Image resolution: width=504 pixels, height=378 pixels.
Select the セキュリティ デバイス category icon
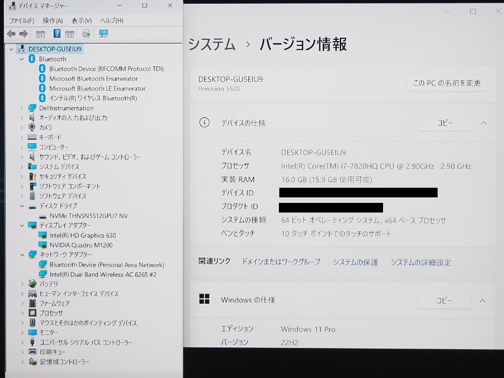point(32,176)
